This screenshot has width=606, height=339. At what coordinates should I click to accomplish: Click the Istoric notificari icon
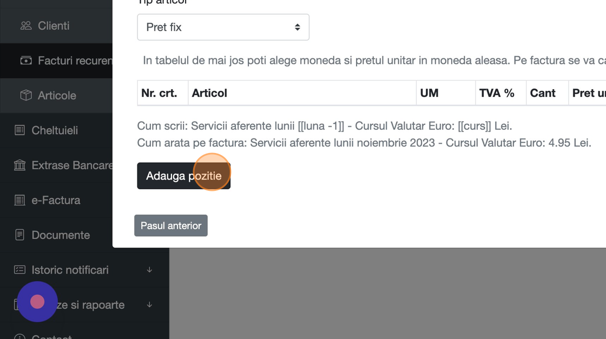[19, 270]
